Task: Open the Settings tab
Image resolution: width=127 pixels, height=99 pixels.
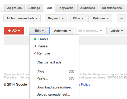Action: coord(34,8)
